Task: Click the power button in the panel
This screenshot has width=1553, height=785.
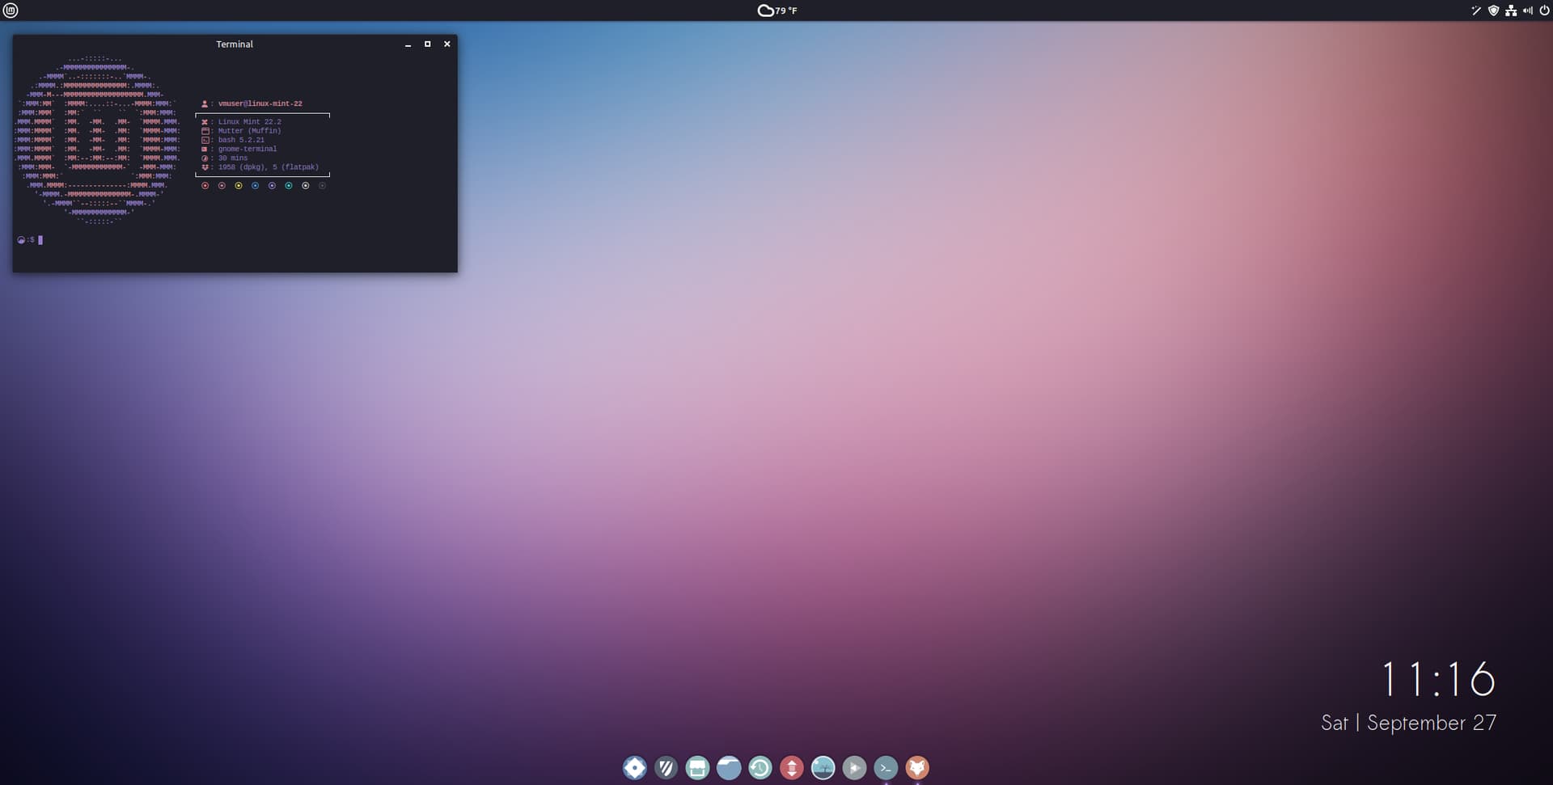Action: pos(1543,11)
